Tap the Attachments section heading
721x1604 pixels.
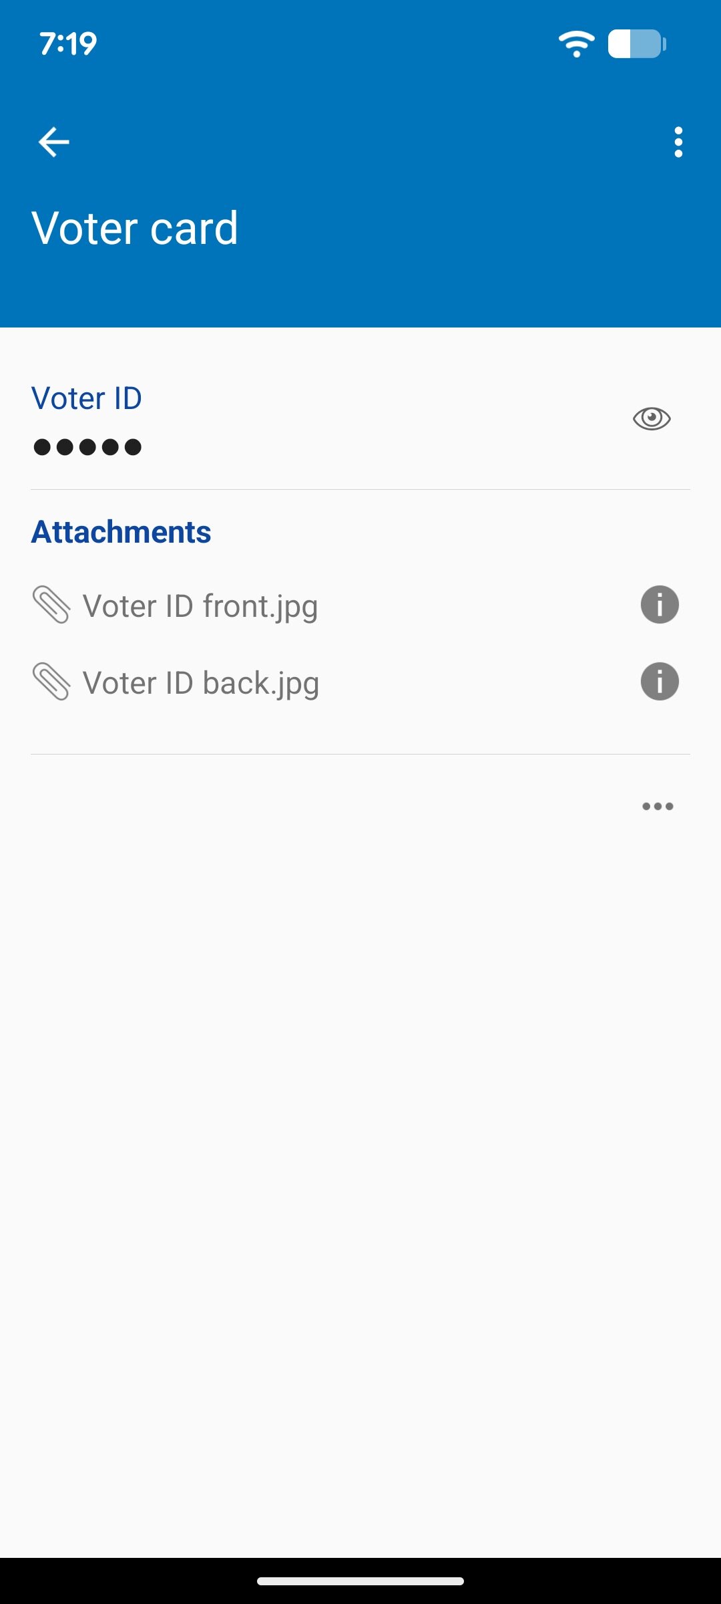122,532
